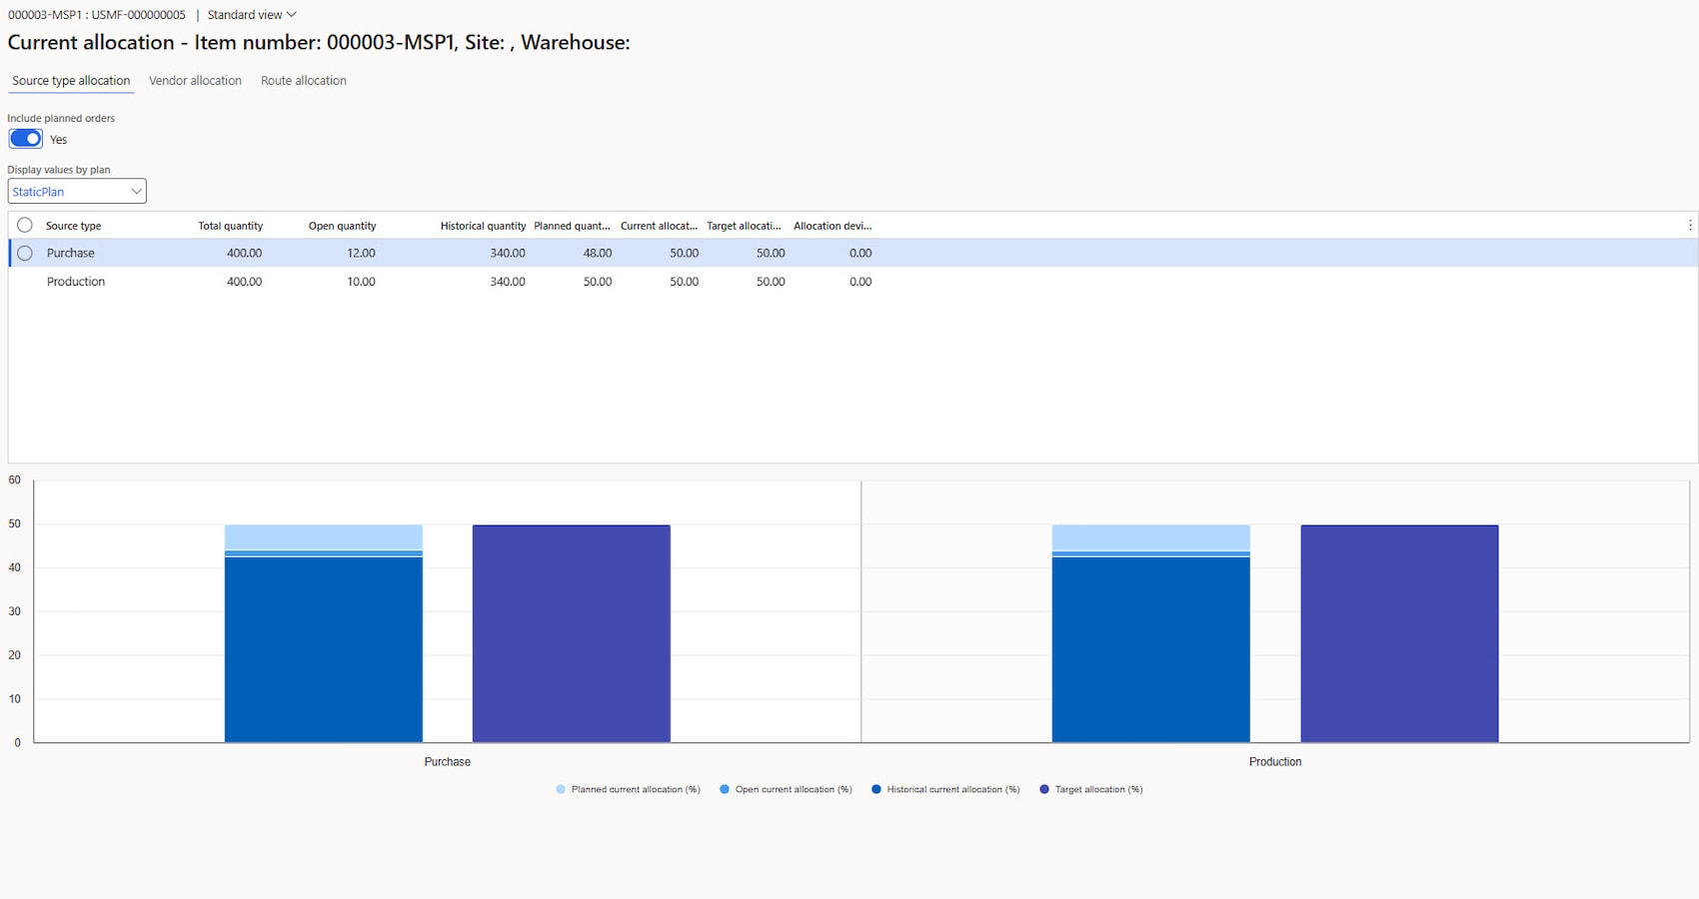Viewport: 1699px width, 899px height.
Task: Select all rows using header radio circle
Action: click(25, 226)
